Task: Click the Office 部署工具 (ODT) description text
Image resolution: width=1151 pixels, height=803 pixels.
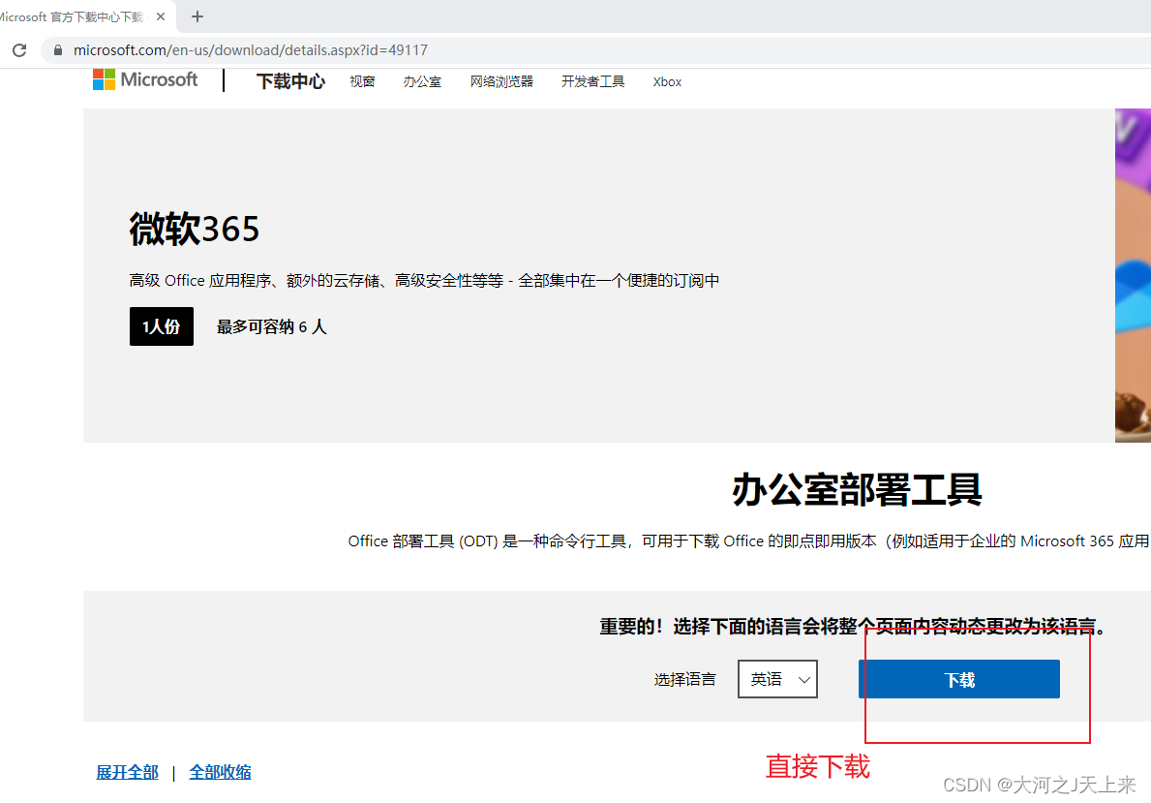Action: [748, 541]
